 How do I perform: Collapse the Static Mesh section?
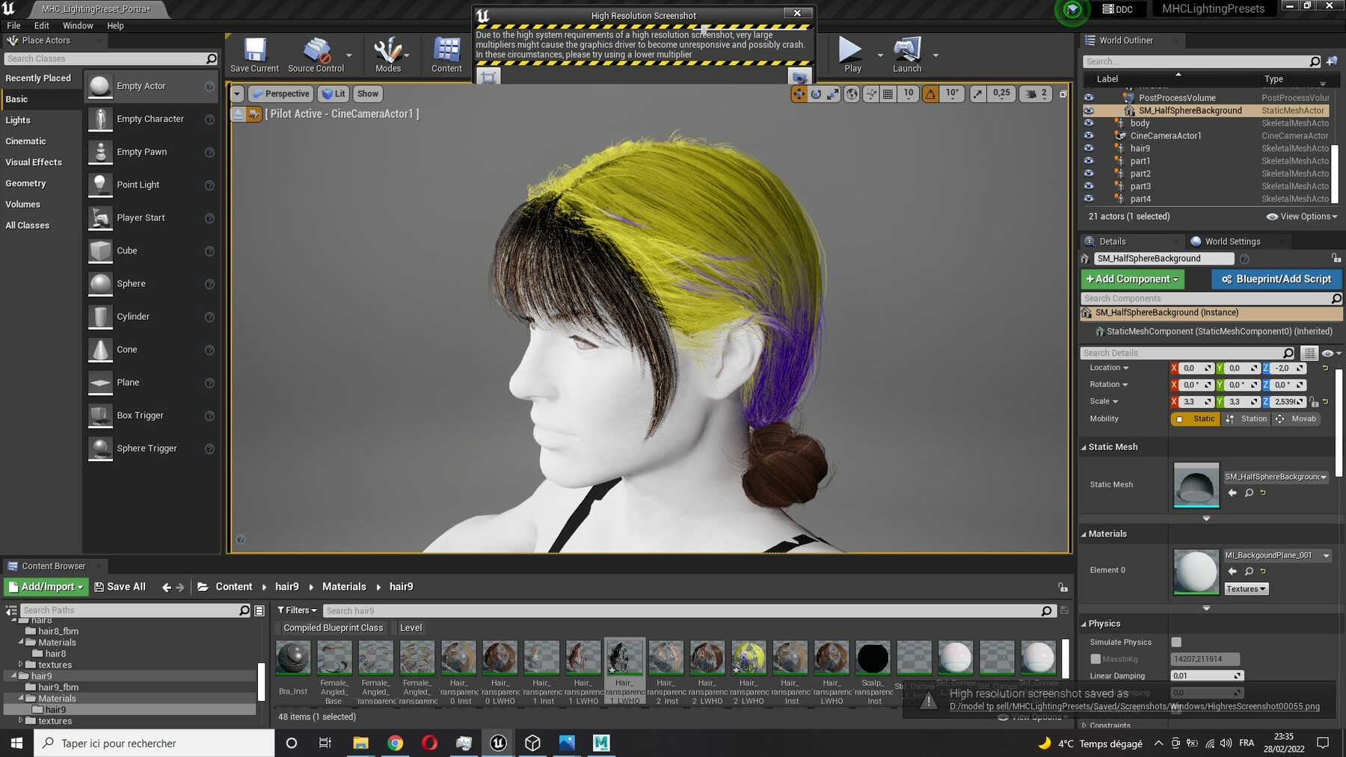click(x=1084, y=448)
